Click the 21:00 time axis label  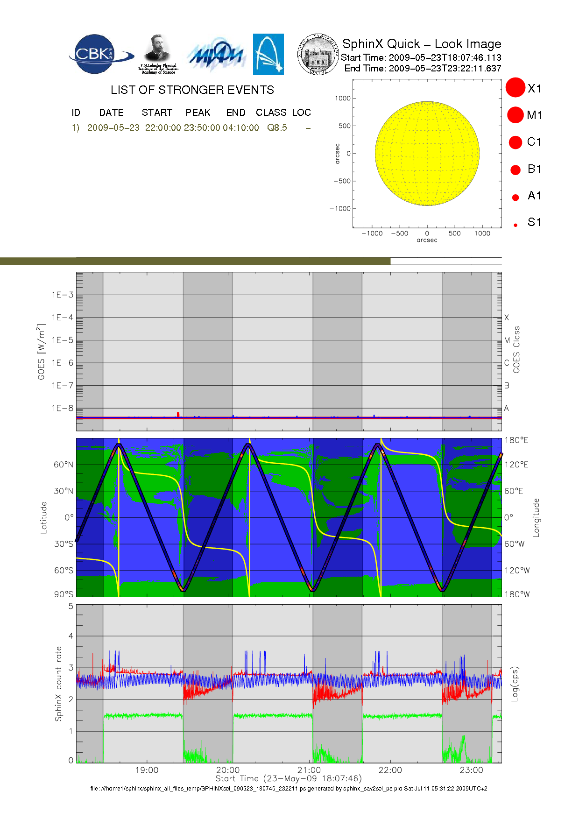point(309,770)
